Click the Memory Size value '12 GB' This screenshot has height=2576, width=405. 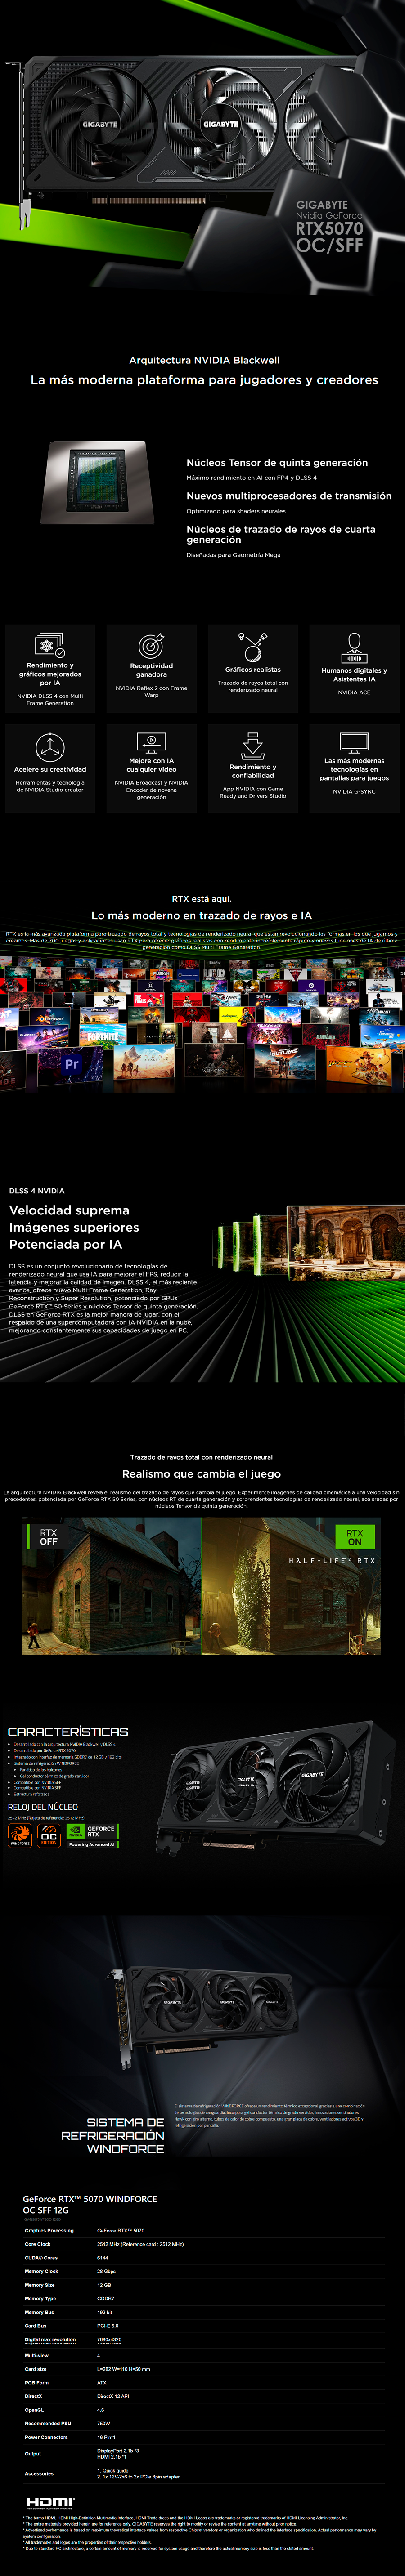(104, 2285)
